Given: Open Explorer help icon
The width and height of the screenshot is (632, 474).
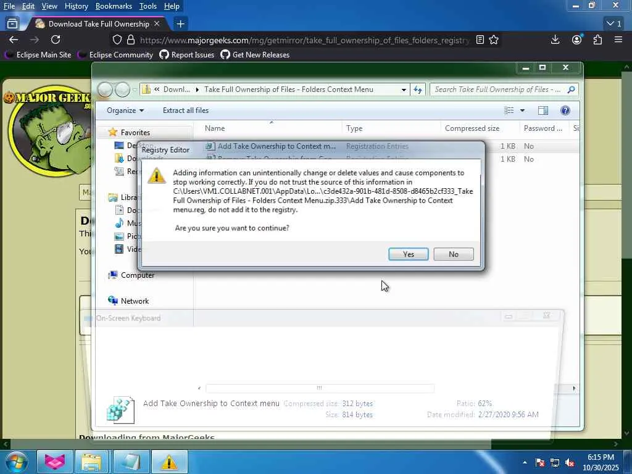Looking at the screenshot, I should [x=565, y=110].
